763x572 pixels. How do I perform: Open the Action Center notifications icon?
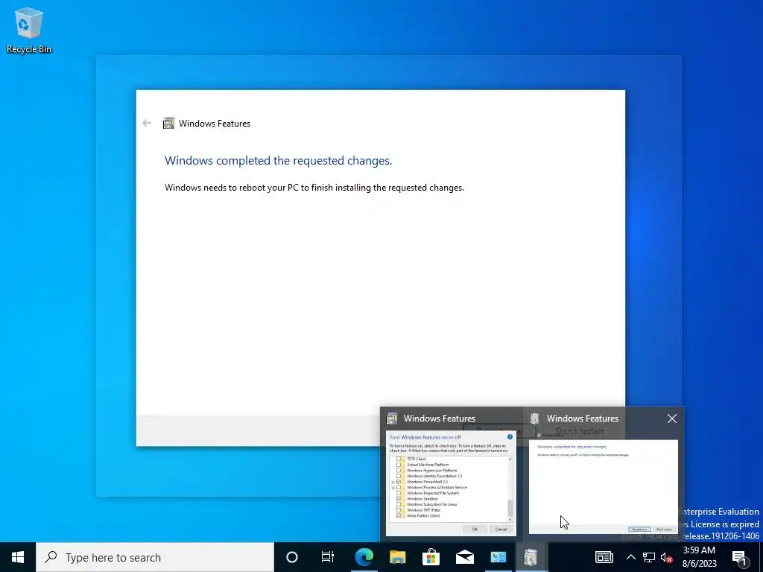point(740,557)
